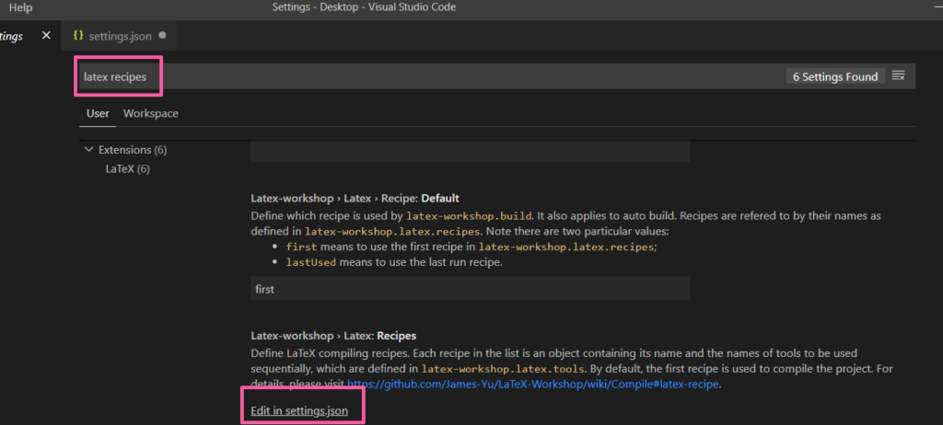Collapse the Extensions (6) tree chevron
Screen dimensions: 943x425
click(89, 149)
